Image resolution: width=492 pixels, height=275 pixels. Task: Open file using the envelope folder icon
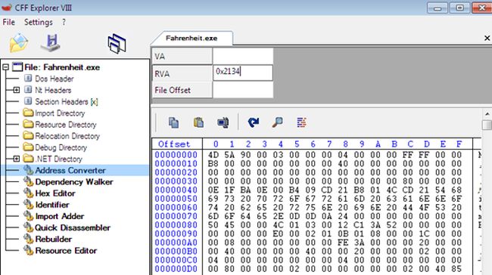18,43
